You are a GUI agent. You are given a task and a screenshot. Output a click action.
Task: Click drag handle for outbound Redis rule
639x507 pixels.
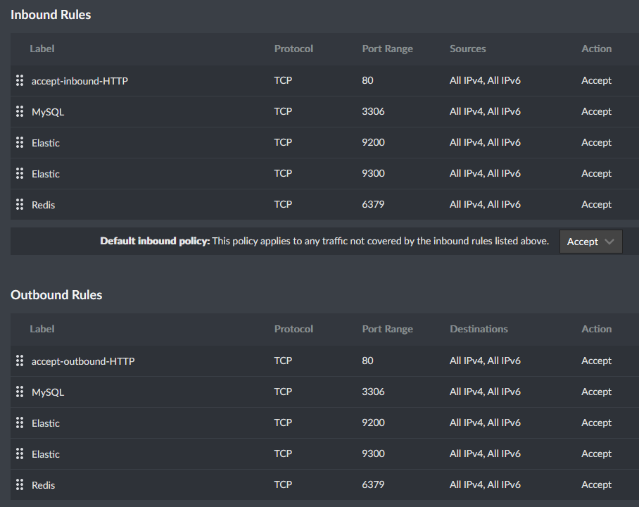click(20, 484)
